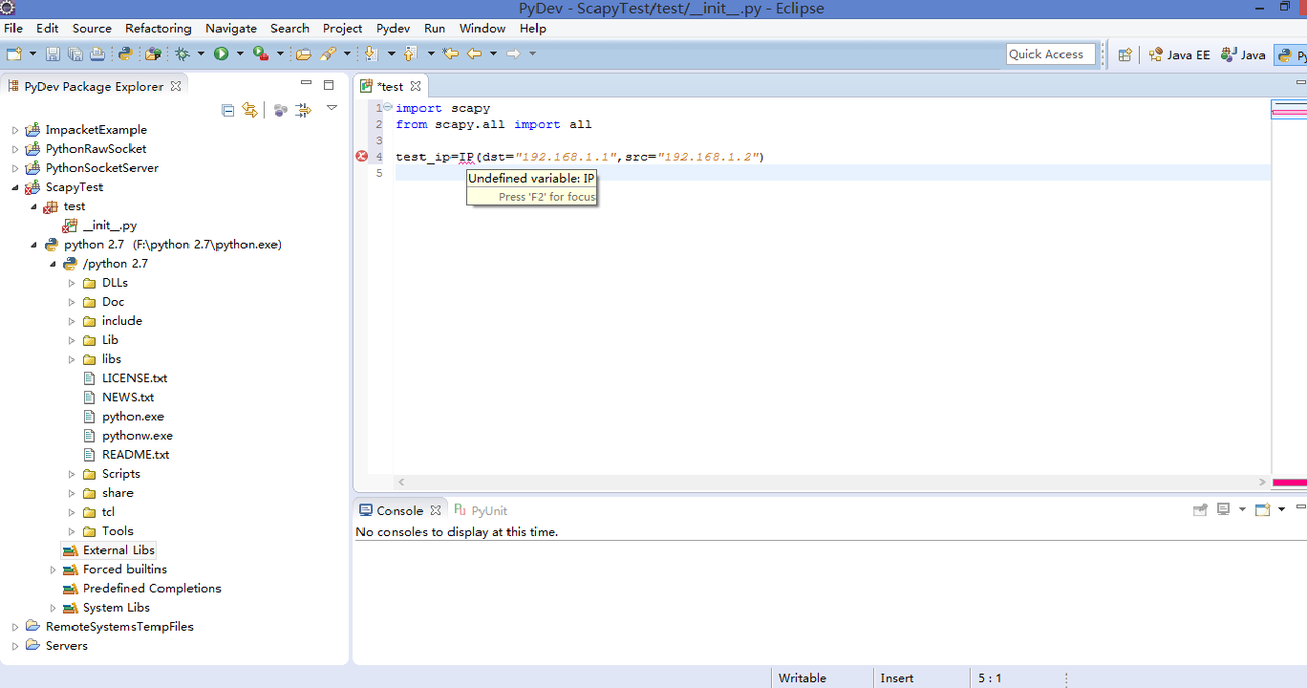Switch to the PyUnit tab
This screenshot has height=688, width=1307.
pyautogui.click(x=481, y=510)
